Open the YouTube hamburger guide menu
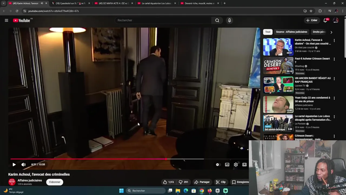Screen dimensions: 346x195 [6, 20]
